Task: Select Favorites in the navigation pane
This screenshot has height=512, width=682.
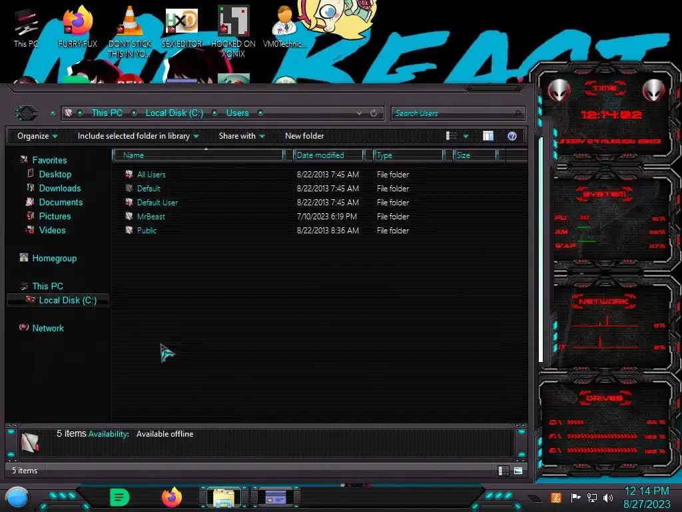Action: point(49,160)
